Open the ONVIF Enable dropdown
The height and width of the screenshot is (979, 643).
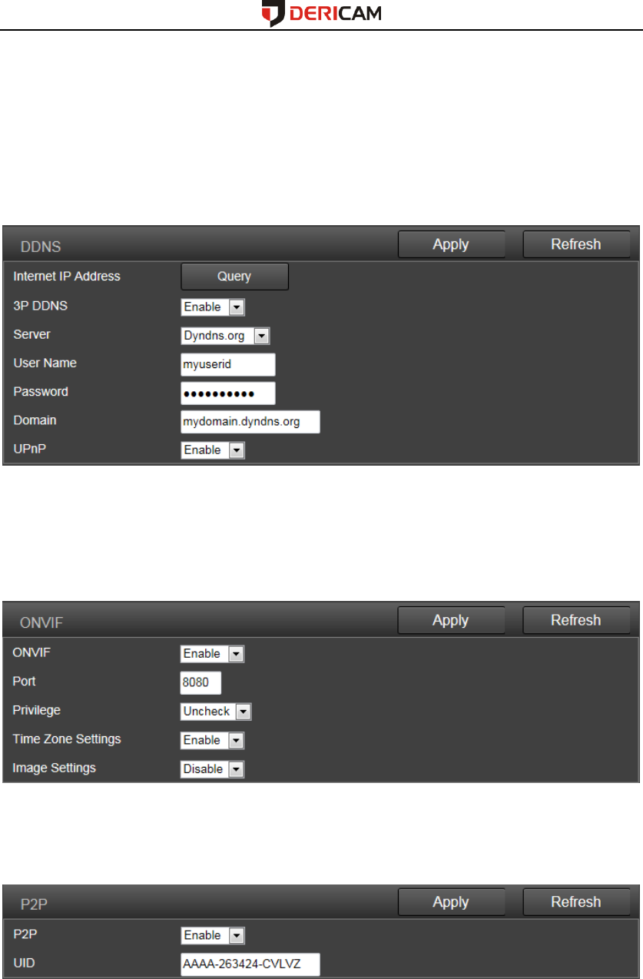213,654
